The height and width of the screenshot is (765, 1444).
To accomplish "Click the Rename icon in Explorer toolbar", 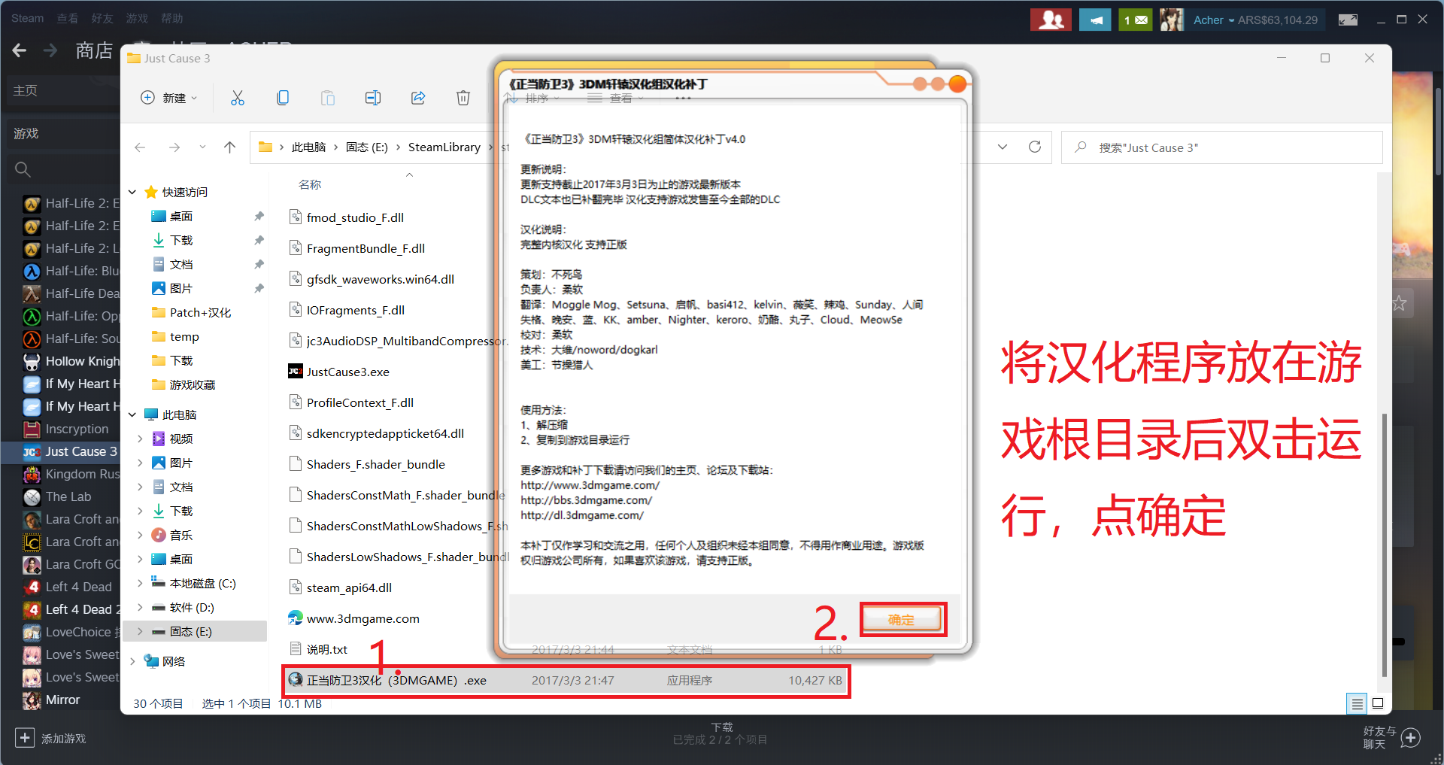I will [x=373, y=98].
